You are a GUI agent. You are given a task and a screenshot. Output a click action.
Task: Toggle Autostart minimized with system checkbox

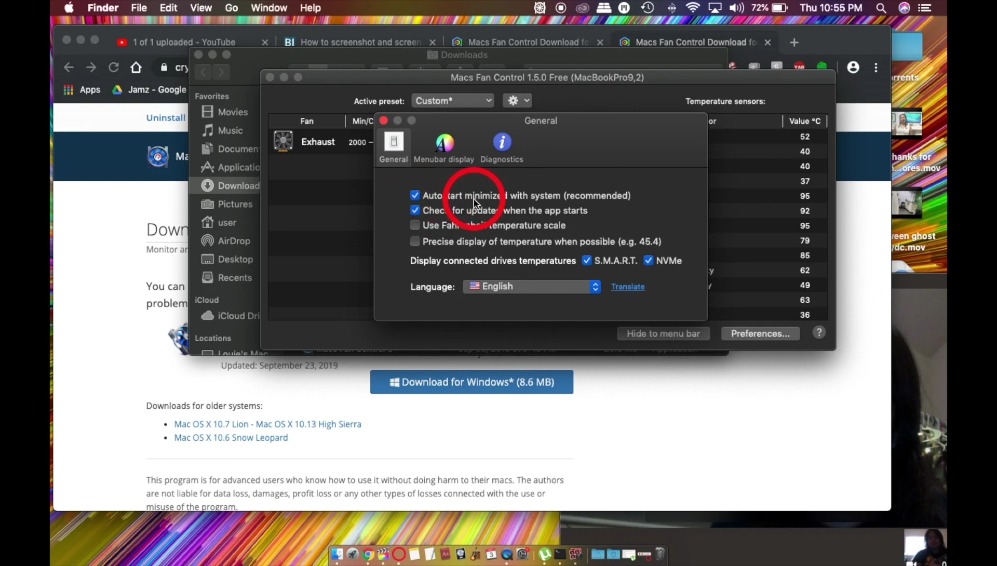point(415,195)
